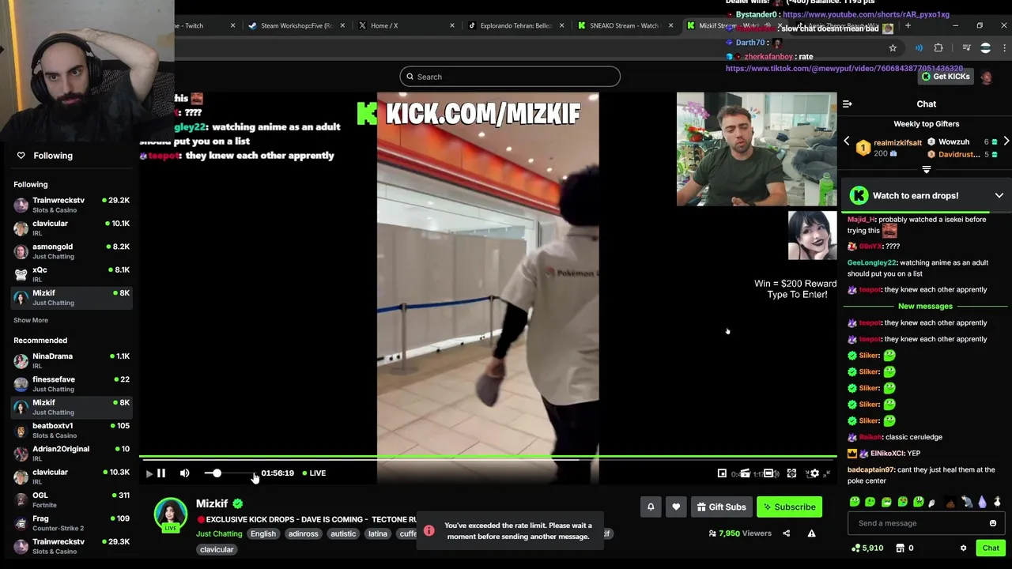
Task: Share the stream via share icon
Action: click(786, 533)
